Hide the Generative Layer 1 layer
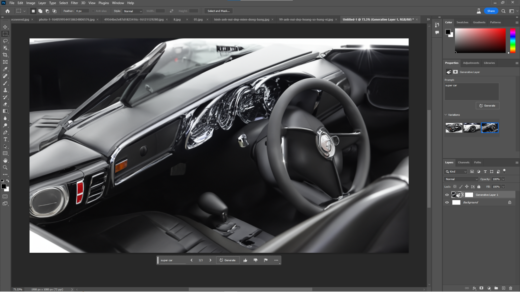520x292 pixels. [447, 195]
